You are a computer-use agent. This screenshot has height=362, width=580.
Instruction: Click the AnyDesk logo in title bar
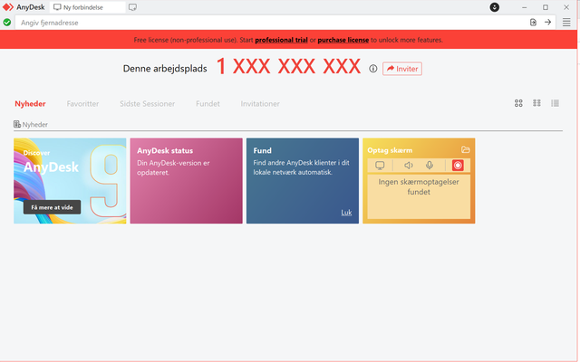pyautogui.click(x=8, y=7)
